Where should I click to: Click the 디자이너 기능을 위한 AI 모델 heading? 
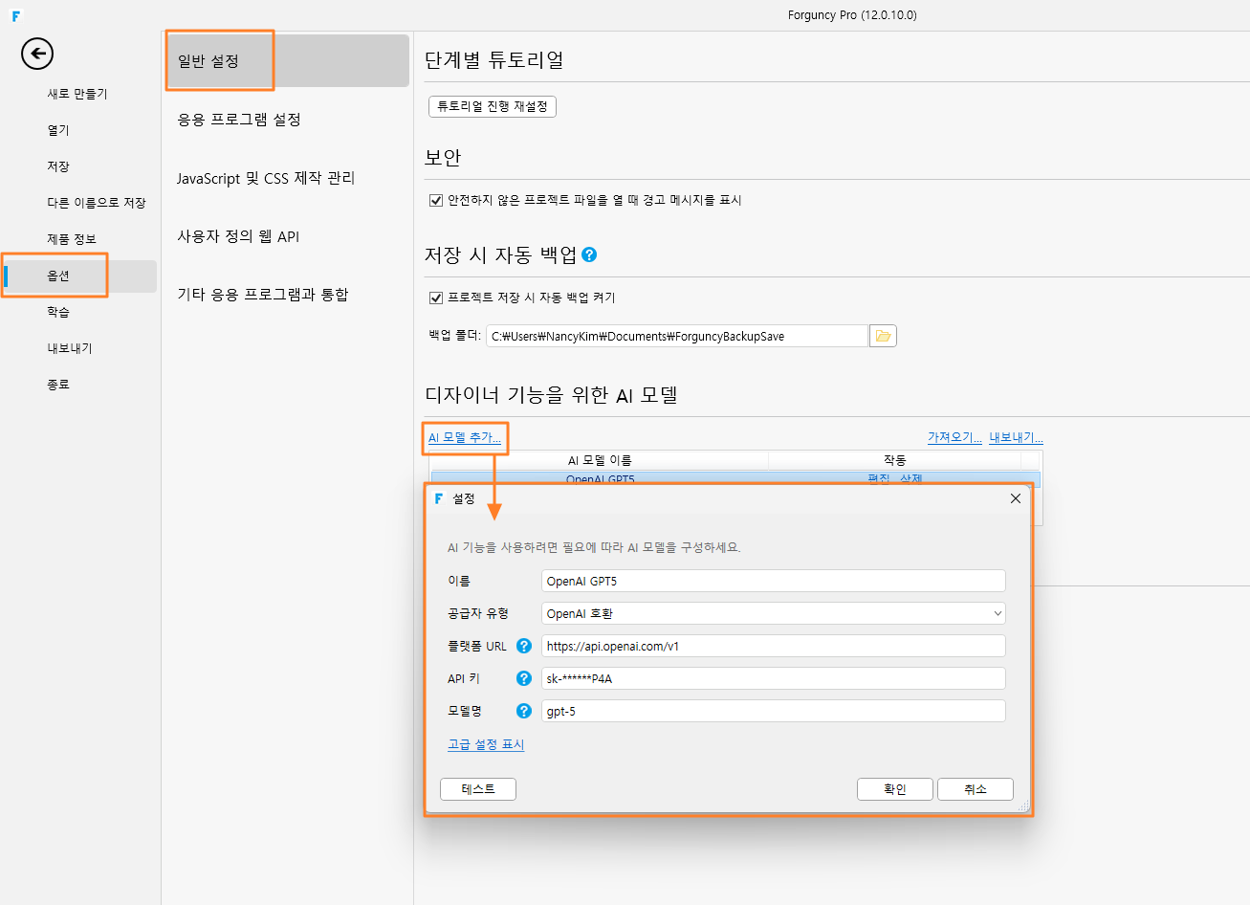(551, 395)
